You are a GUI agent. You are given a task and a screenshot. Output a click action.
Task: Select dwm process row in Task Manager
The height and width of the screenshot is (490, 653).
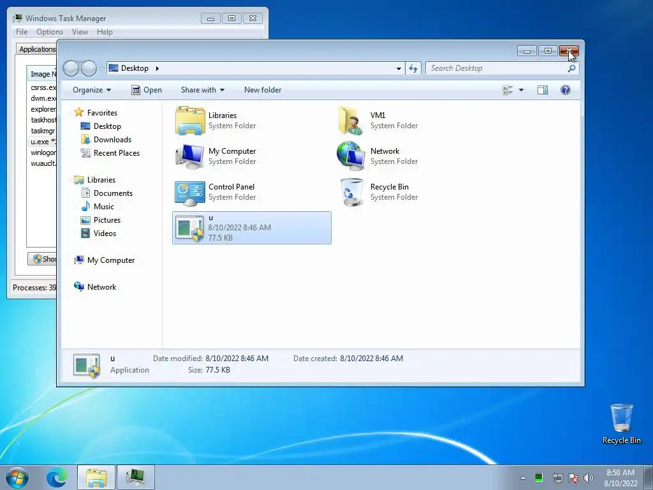coord(41,98)
